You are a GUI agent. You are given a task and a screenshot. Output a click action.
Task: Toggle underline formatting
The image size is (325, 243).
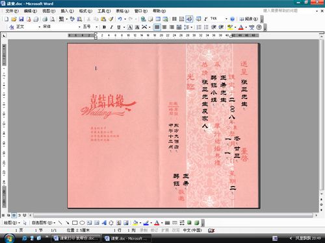coord(119,27)
